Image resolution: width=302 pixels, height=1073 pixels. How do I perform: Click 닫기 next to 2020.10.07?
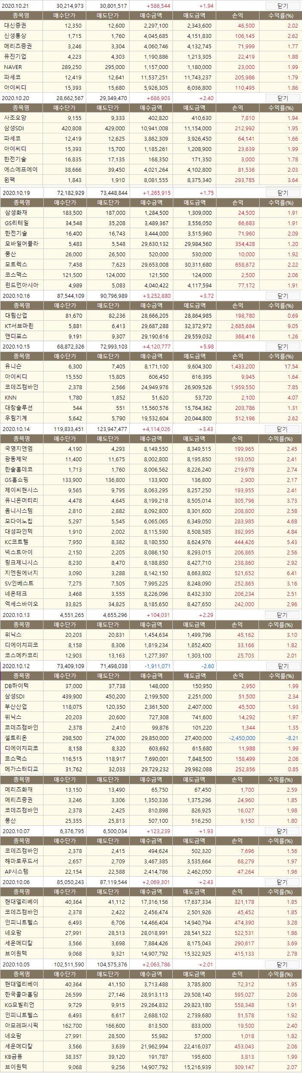pos(282,831)
